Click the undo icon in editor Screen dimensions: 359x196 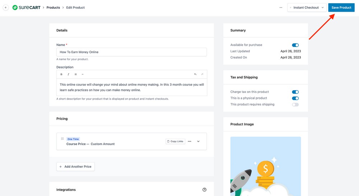(195, 75)
